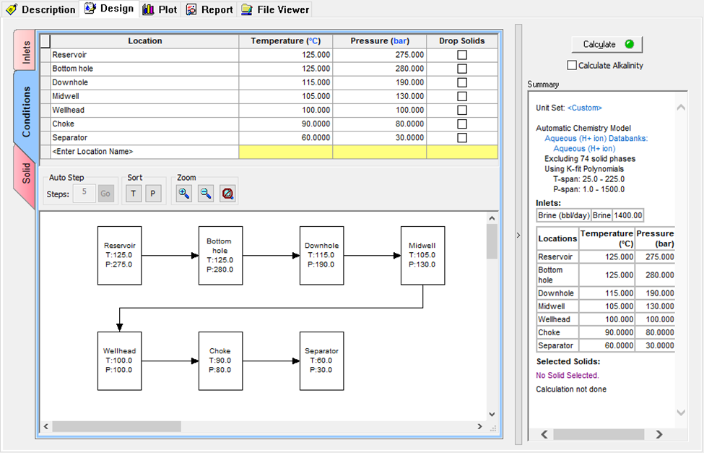Click the green status light on Calculate
704x453 pixels.
click(630, 44)
